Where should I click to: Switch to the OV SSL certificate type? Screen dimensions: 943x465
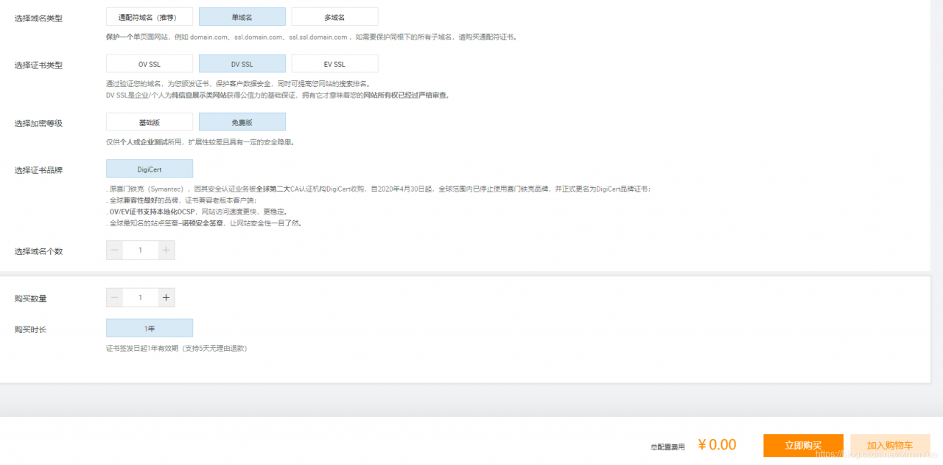coord(150,63)
